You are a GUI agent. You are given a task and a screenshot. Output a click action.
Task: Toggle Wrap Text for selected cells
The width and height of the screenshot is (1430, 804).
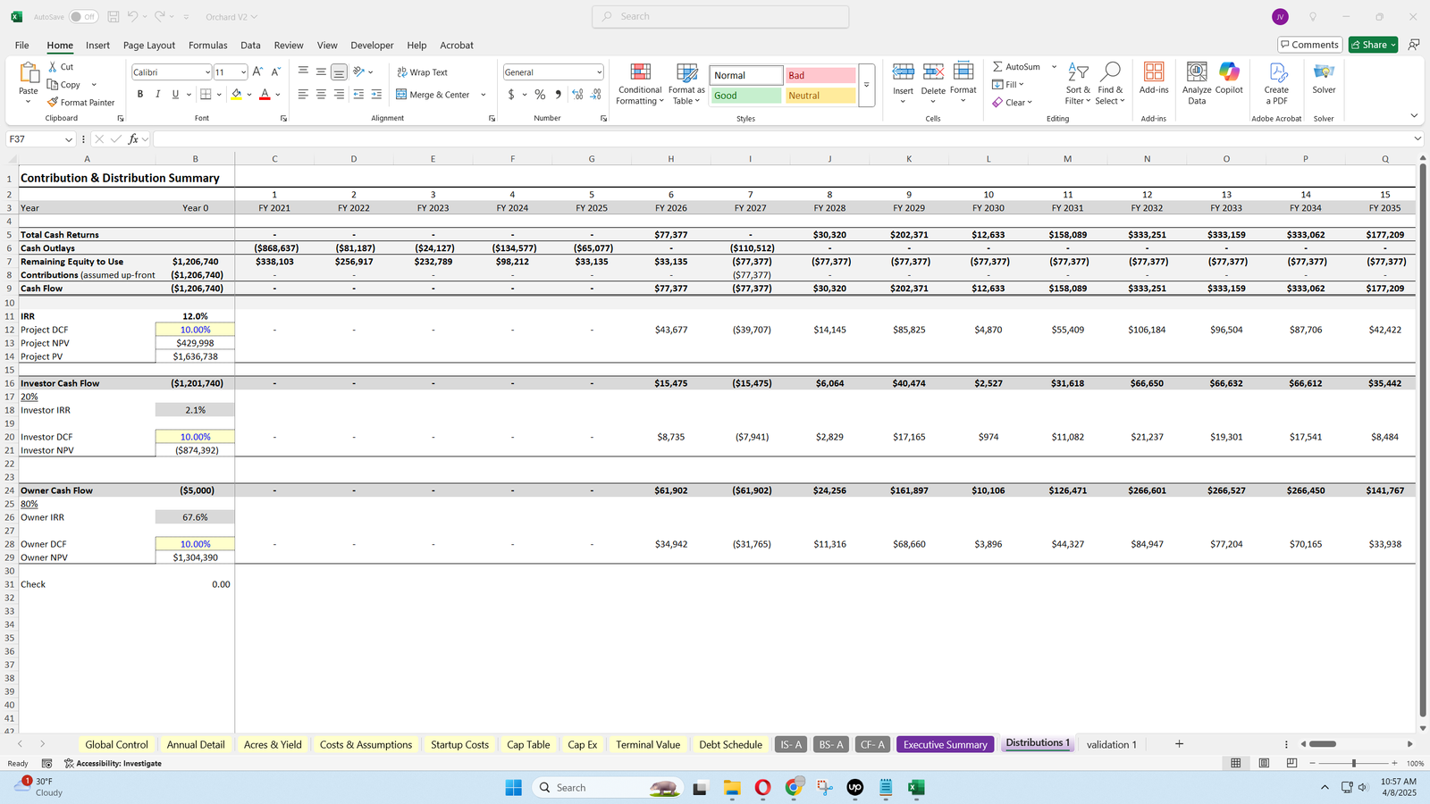click(x=422, y=72)
